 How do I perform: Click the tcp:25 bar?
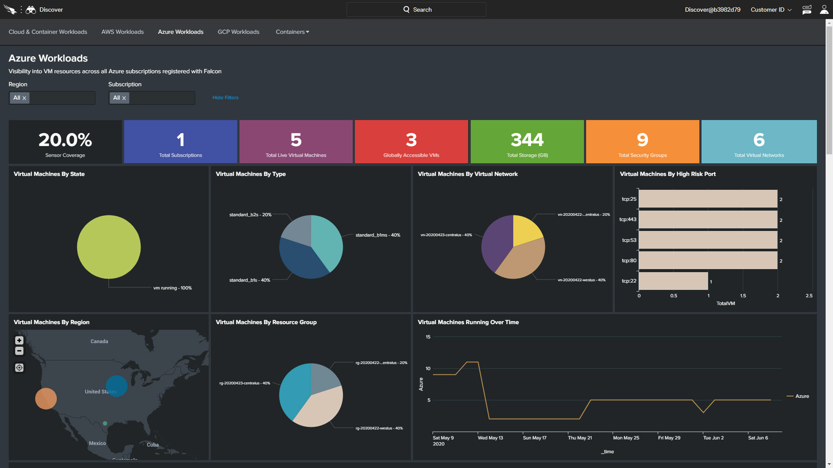pyautogui.click(x=708, y=199)
